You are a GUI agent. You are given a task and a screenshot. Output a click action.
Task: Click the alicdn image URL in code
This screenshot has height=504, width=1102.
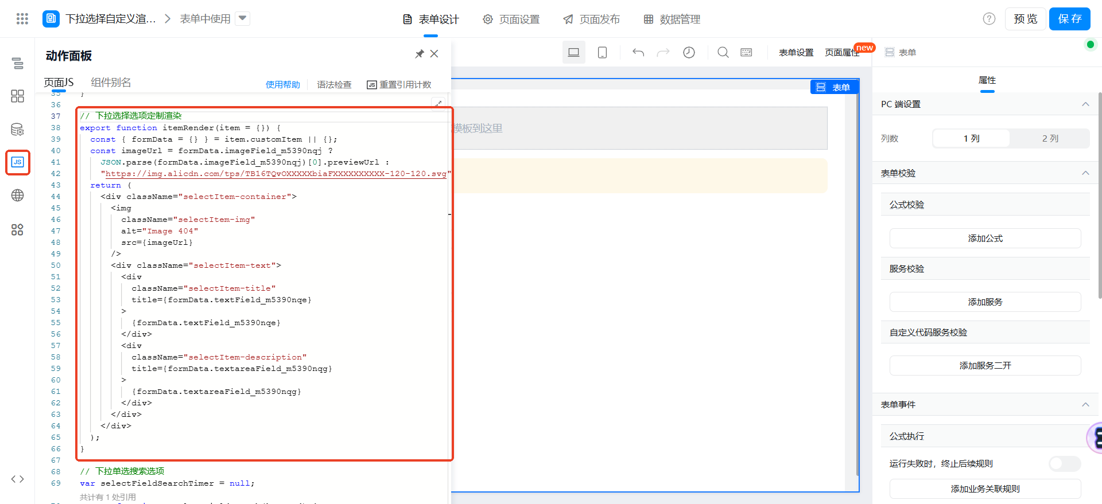276,174
